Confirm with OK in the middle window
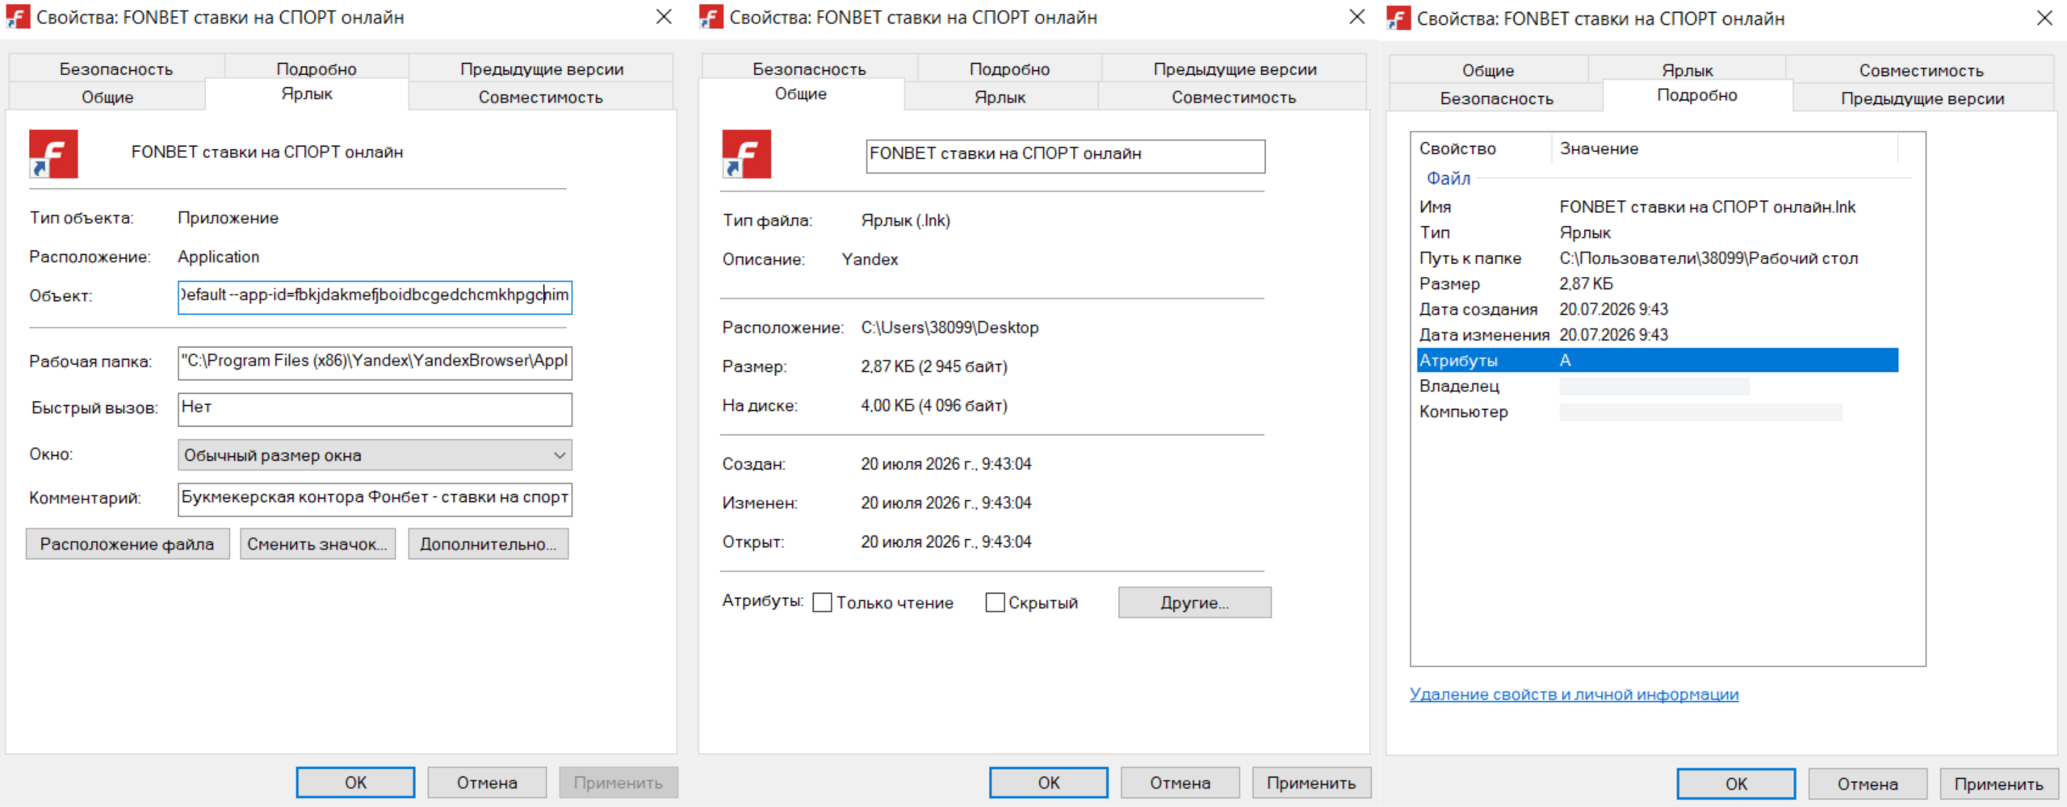Image resolution: width=2067 pixels, height=807 pixels. pyautogui.click(x=1049, y=782)
